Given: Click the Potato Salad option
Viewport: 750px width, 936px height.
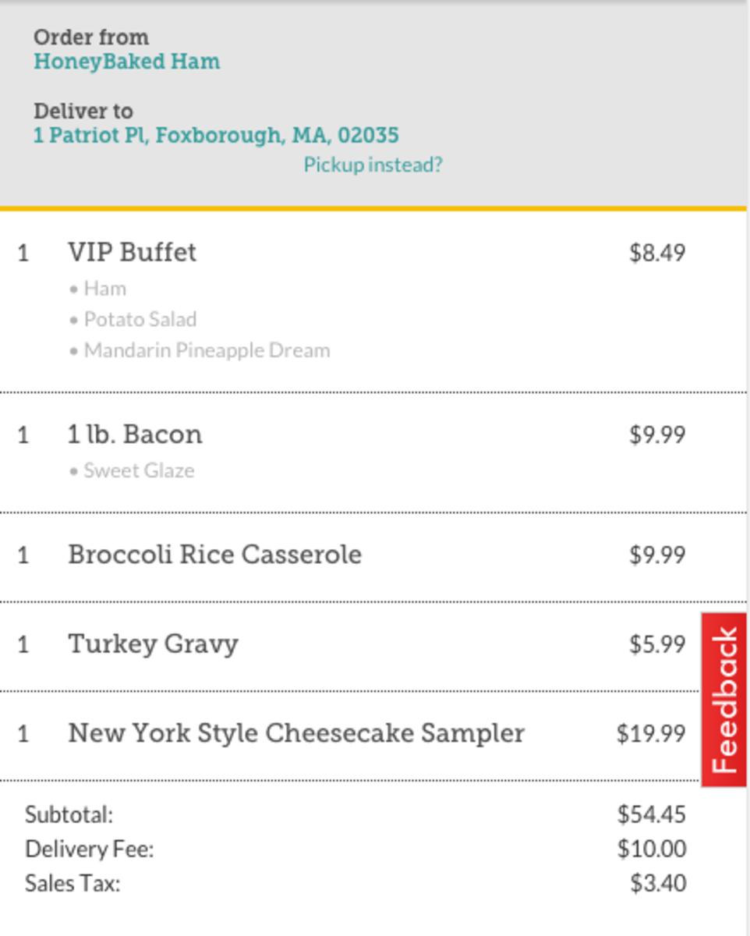Looking at the screenshot, I should tap(140, 320).
